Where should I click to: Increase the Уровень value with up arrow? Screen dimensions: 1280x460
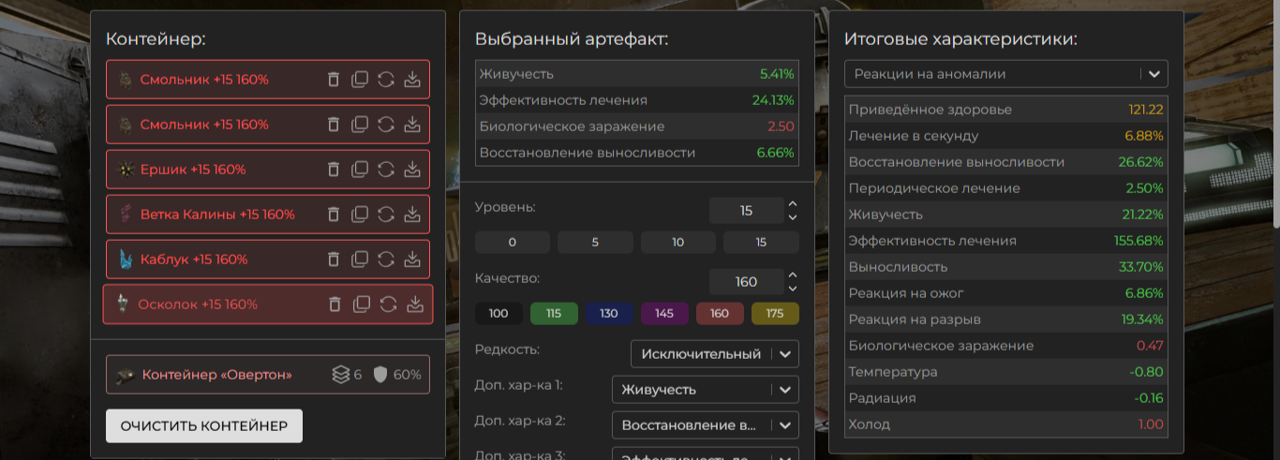click(793, 204)
